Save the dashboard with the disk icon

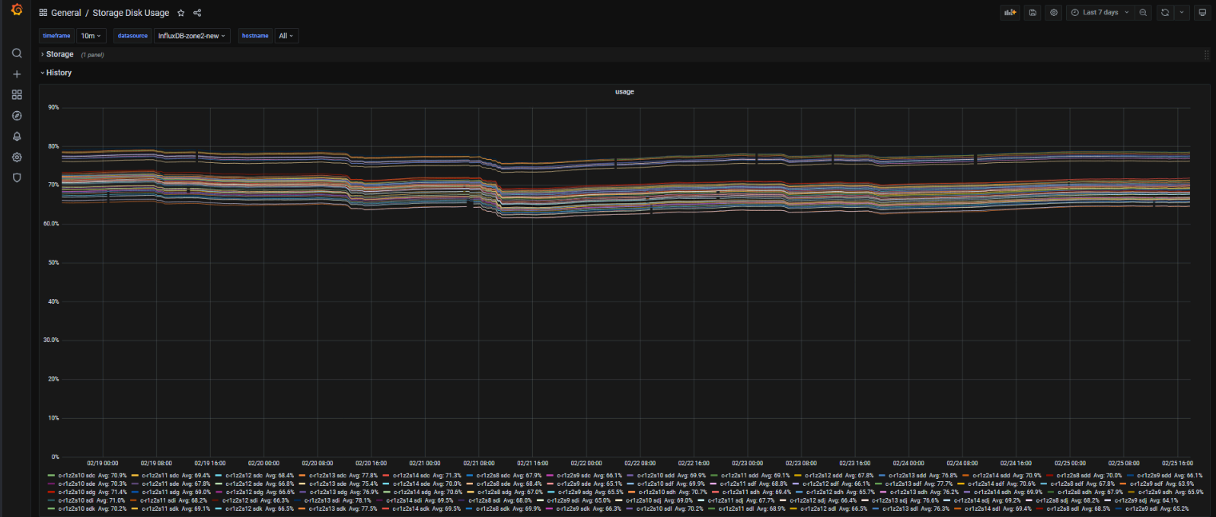click(x=1032, y=13)
